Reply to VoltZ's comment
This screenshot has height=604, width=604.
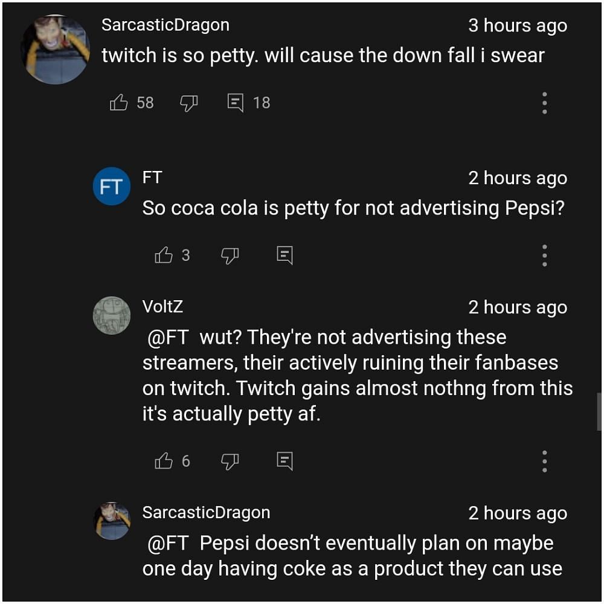pyautogui.click(x=285, y=461)
